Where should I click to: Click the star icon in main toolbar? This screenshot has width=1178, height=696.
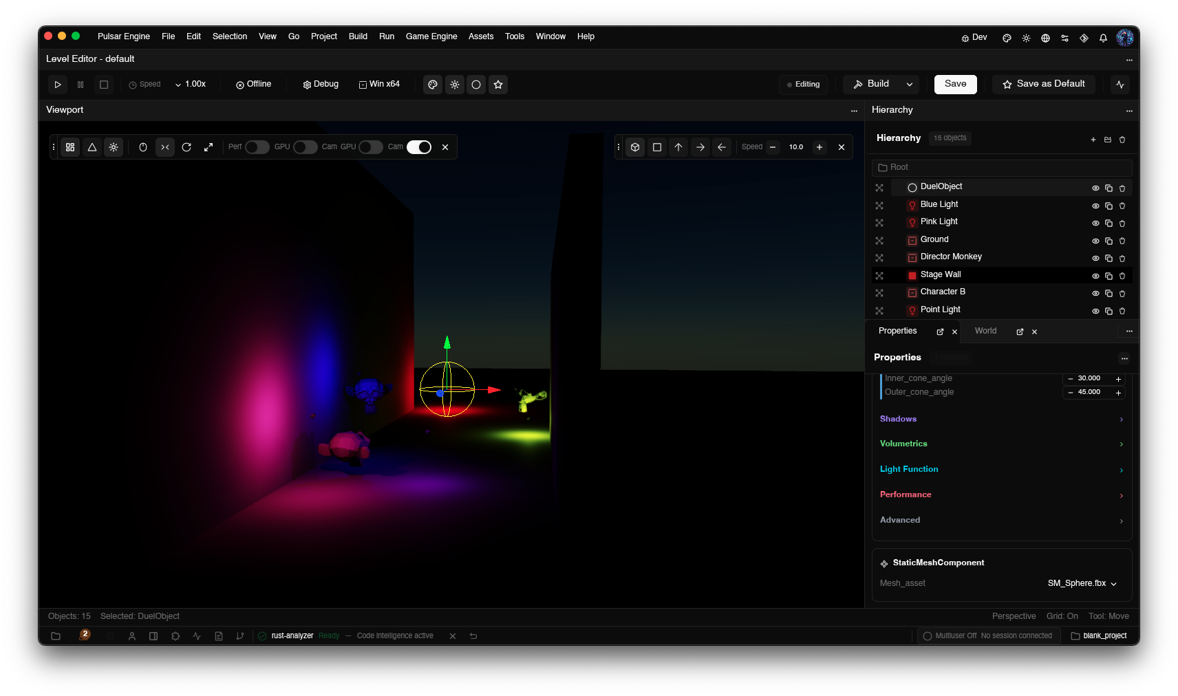(498, 85)
